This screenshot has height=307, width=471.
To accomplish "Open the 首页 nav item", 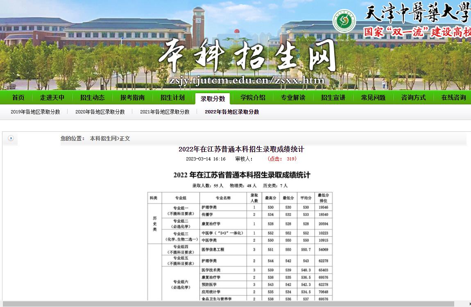I will [x=18, y=97].
